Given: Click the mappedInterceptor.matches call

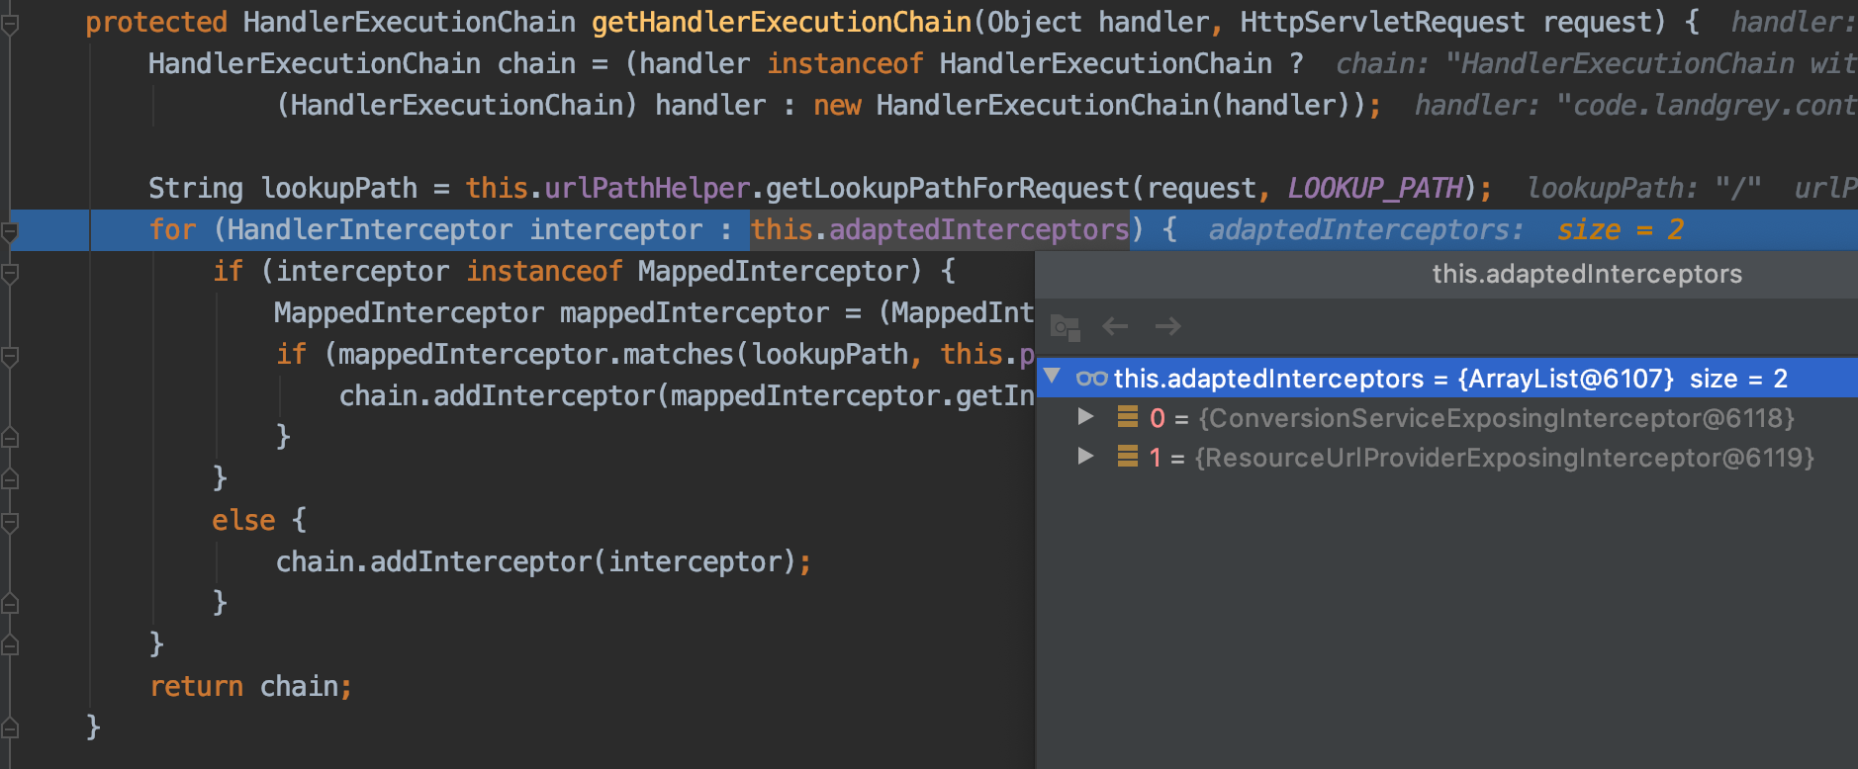Looking at the screenshot, I should point(536,354).
